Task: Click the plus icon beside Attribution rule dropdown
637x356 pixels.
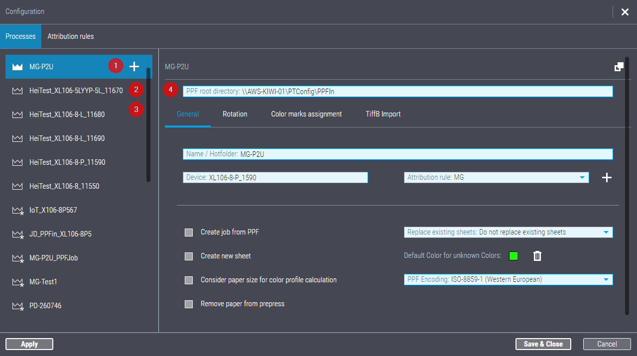Action: click(607, 177)
